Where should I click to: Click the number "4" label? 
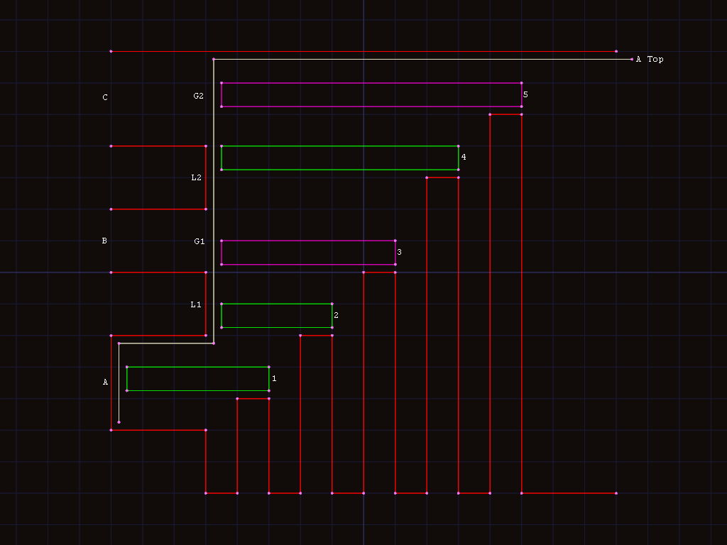coord(464,157)
